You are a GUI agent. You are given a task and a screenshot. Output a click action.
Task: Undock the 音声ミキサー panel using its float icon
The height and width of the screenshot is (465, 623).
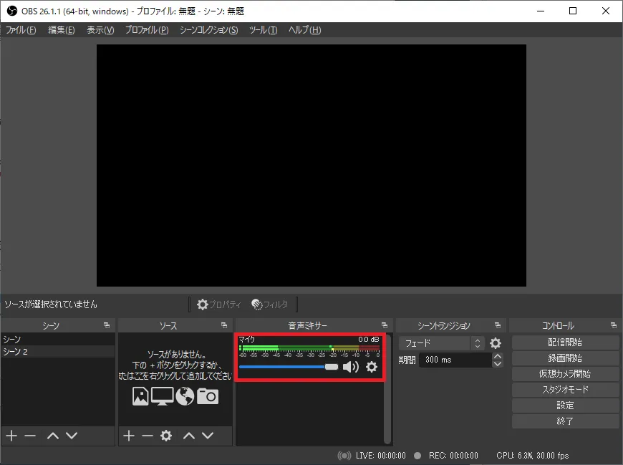(x=385, y=325)
